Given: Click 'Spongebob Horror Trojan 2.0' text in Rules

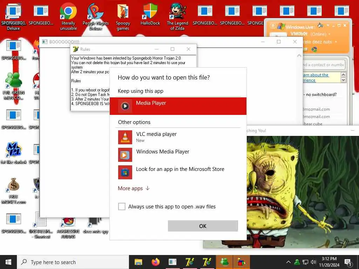Looking at the screenshot, I should pos(157,58).
